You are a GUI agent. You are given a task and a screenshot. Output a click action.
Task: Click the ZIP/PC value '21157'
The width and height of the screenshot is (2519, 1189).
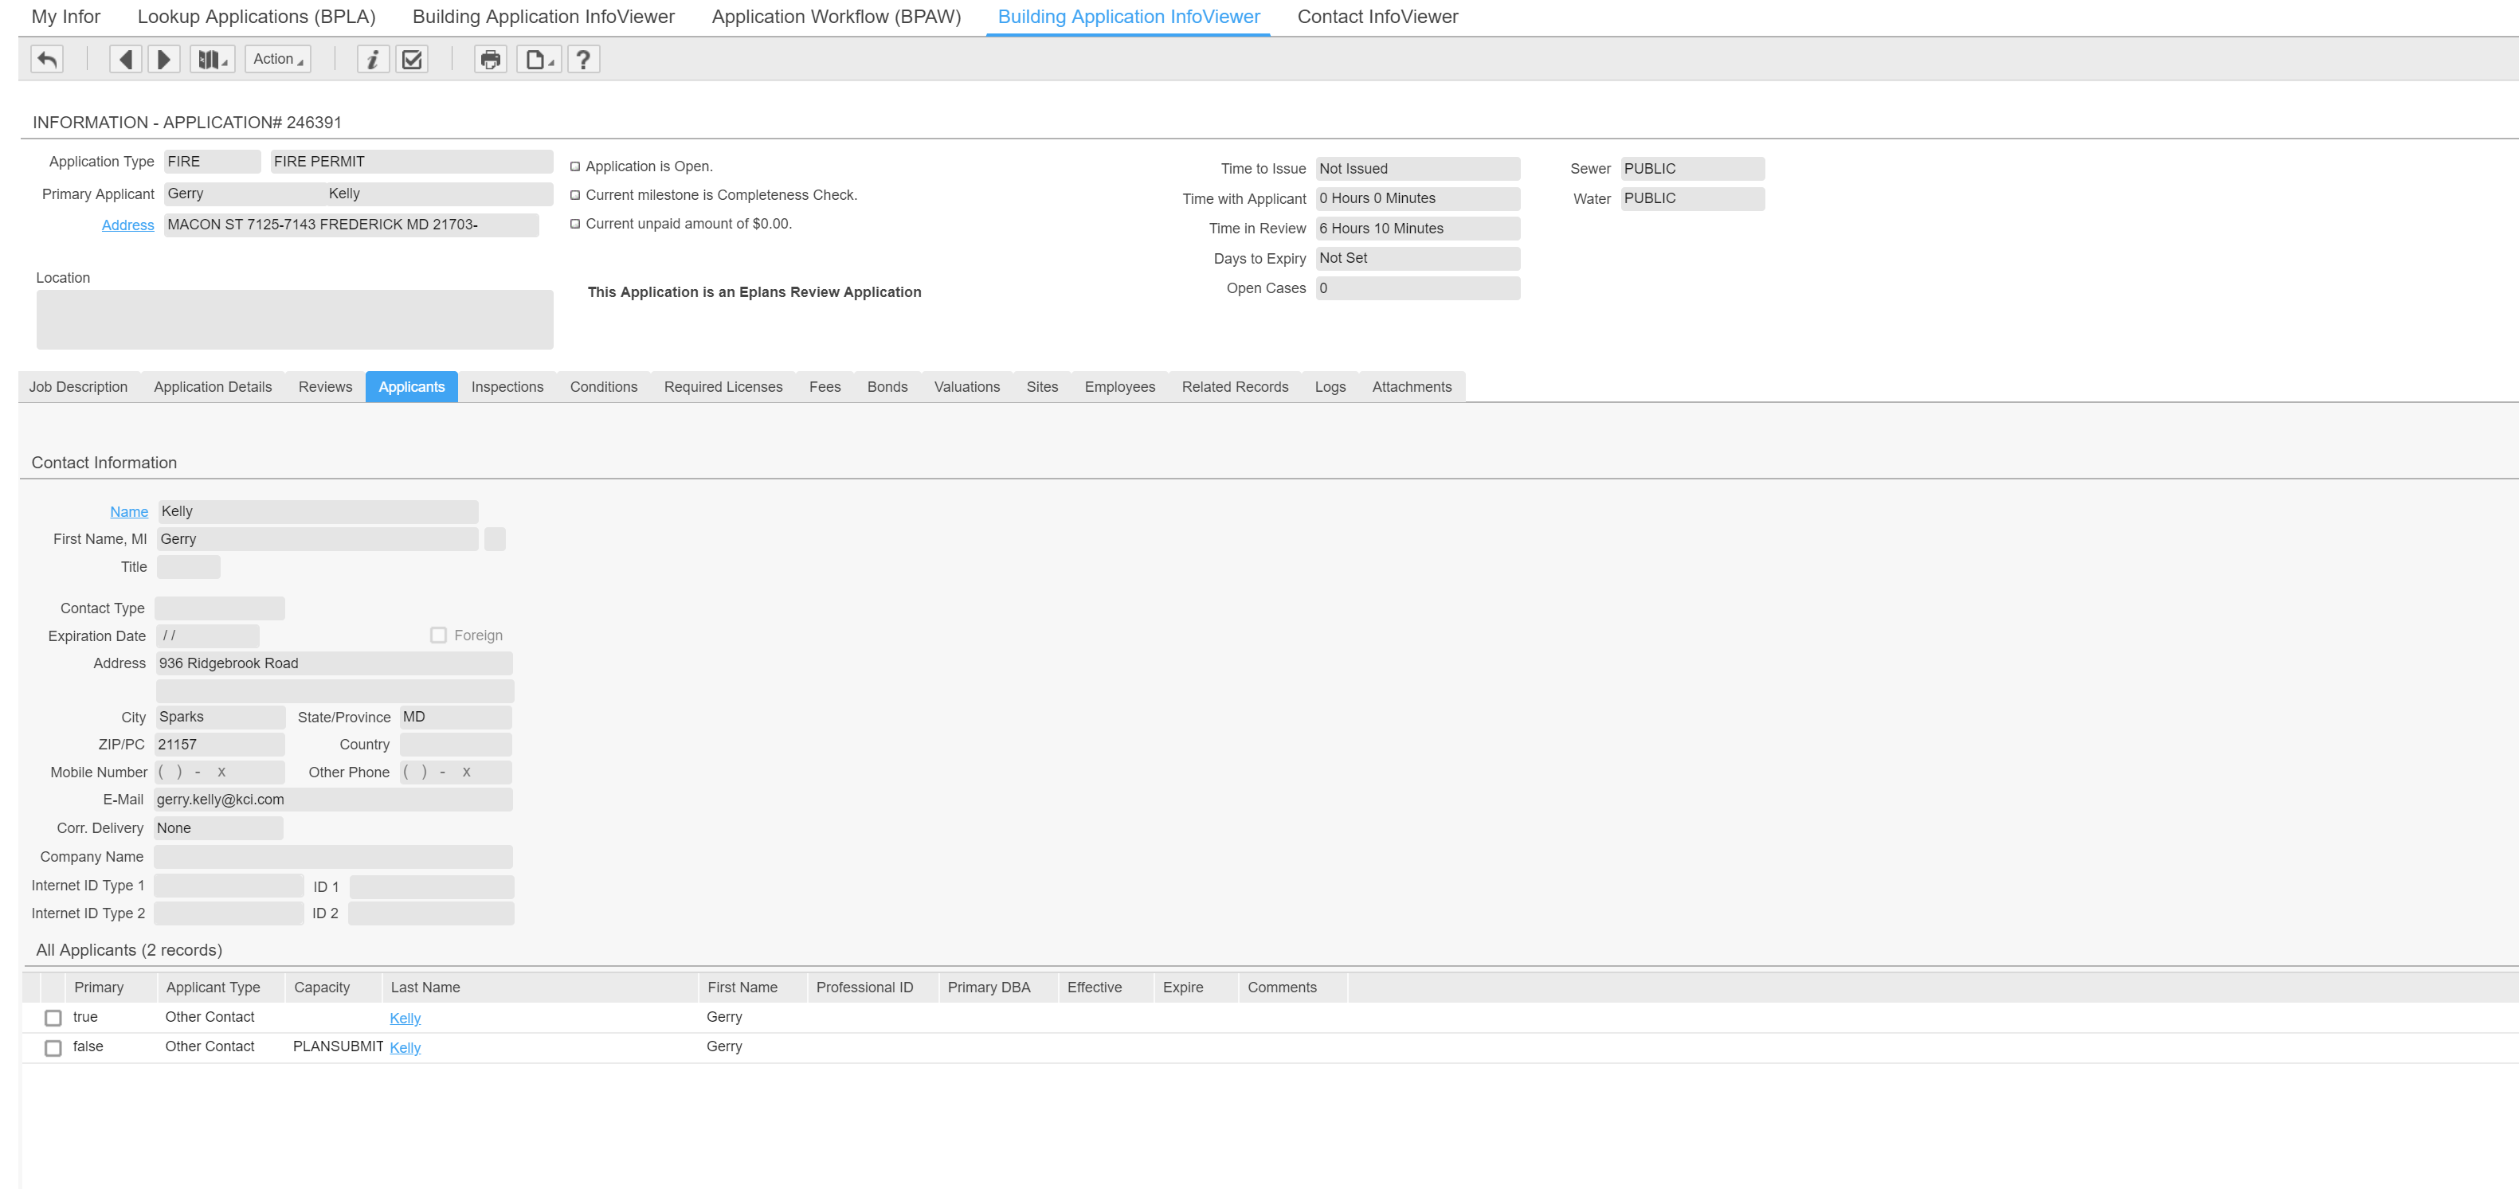(x=220, y=745)
